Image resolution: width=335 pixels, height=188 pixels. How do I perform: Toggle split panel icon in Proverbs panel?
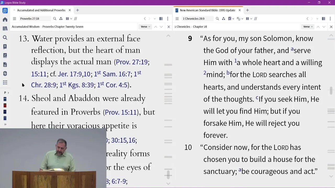[161, 19]
